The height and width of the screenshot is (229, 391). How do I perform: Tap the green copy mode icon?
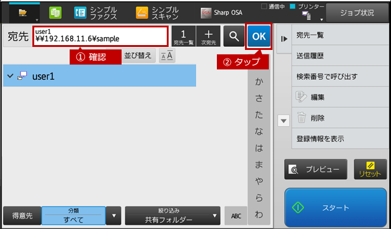point(56,13)
